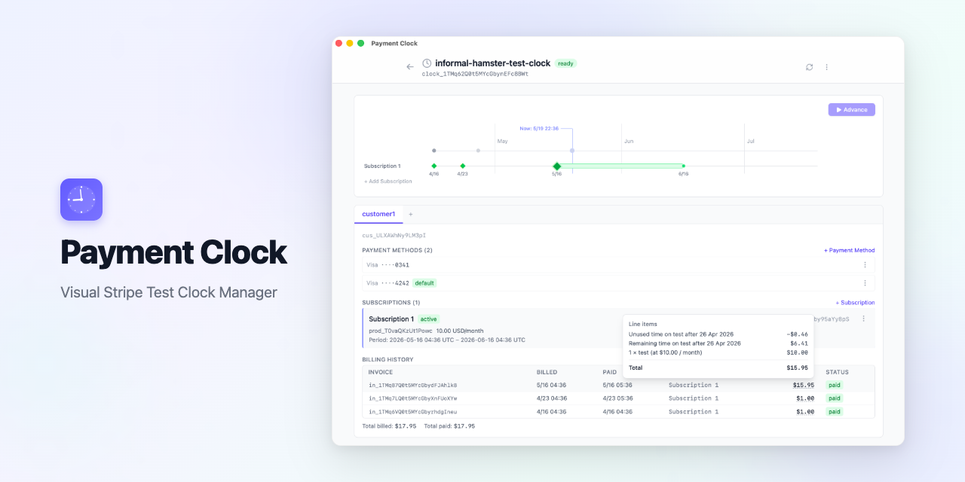
Task: Click the Payment Clock app logo on the left
Action: [81, 200]
